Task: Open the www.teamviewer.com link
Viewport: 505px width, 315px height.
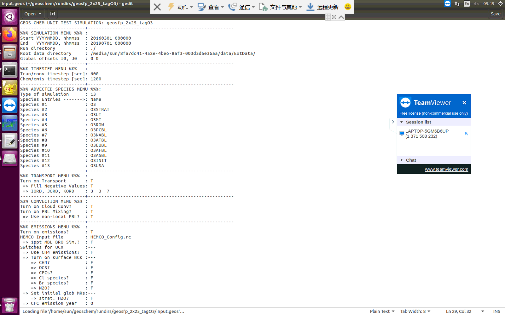Action: pos(446,169)
